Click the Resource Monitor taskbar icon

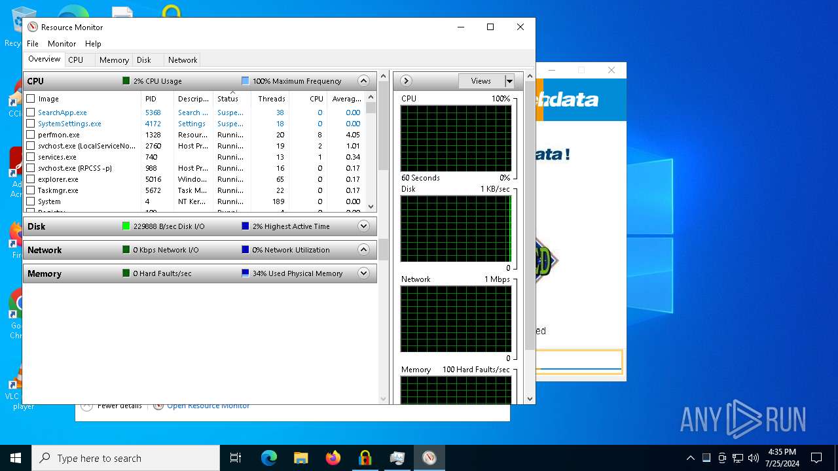click(x=429, y=458)
